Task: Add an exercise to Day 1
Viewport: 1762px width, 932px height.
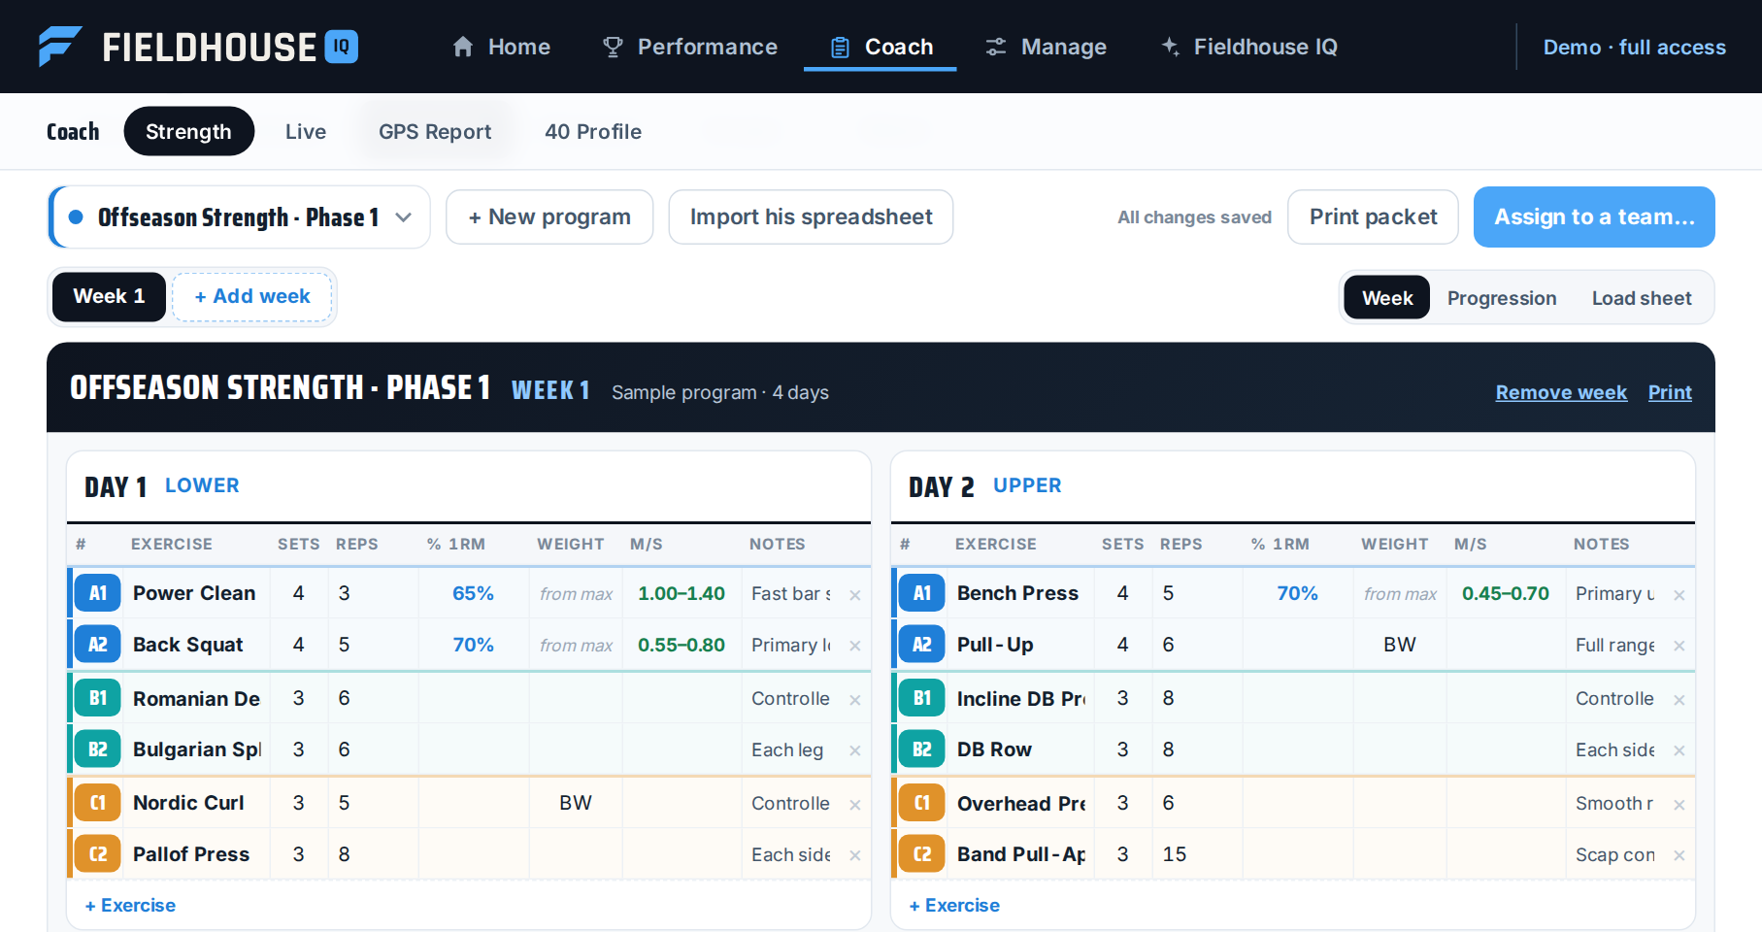Action: coord(130,905)
